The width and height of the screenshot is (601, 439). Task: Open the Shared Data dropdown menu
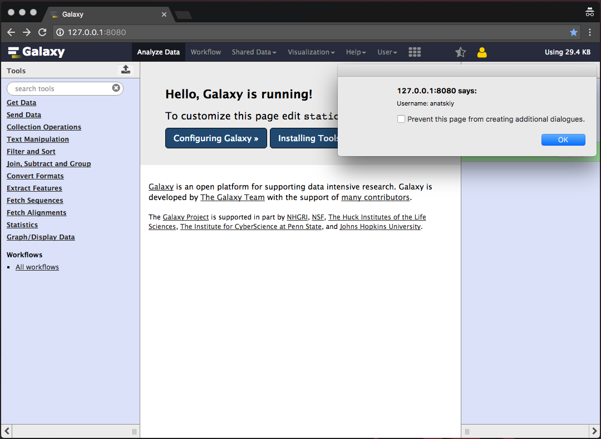click(x=254, y=52)
